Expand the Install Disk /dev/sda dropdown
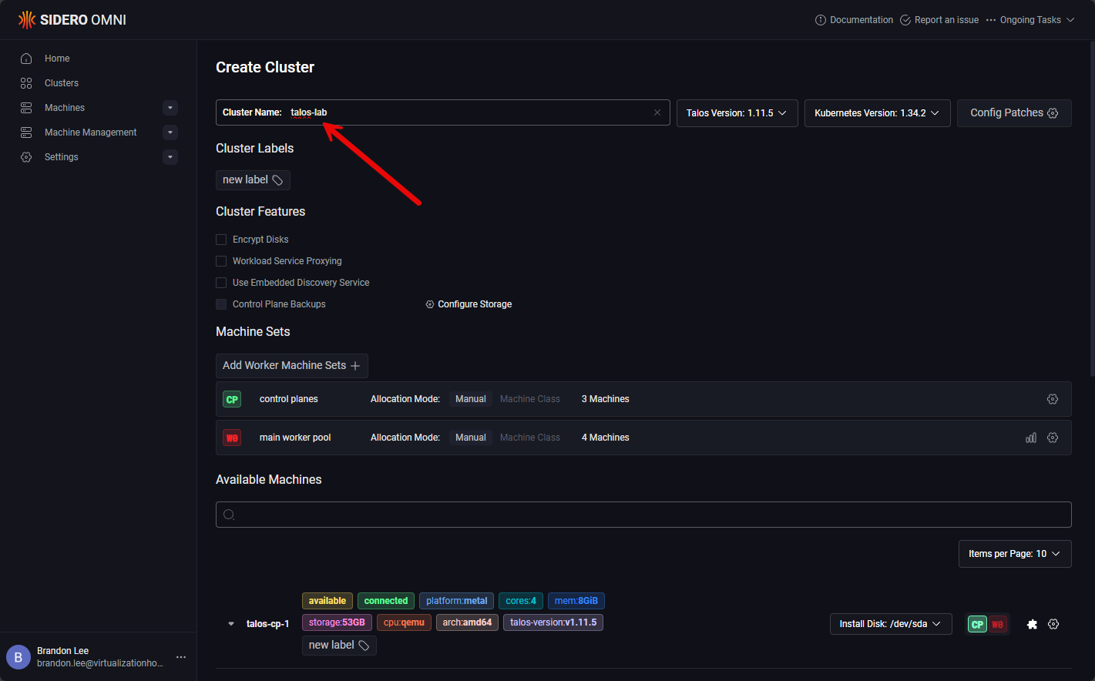1095x681 pixels. pyautogui.click(x=890, y=624)
